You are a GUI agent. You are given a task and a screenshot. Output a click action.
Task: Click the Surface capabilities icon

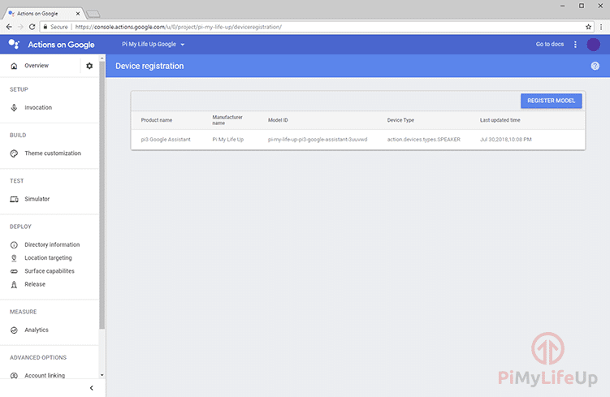14,271
